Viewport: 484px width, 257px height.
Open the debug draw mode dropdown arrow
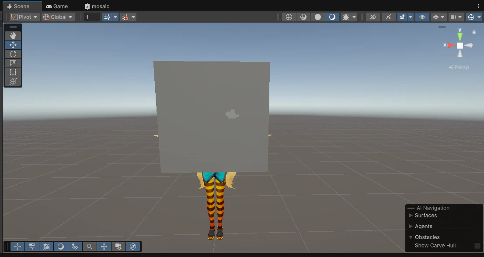354,17
